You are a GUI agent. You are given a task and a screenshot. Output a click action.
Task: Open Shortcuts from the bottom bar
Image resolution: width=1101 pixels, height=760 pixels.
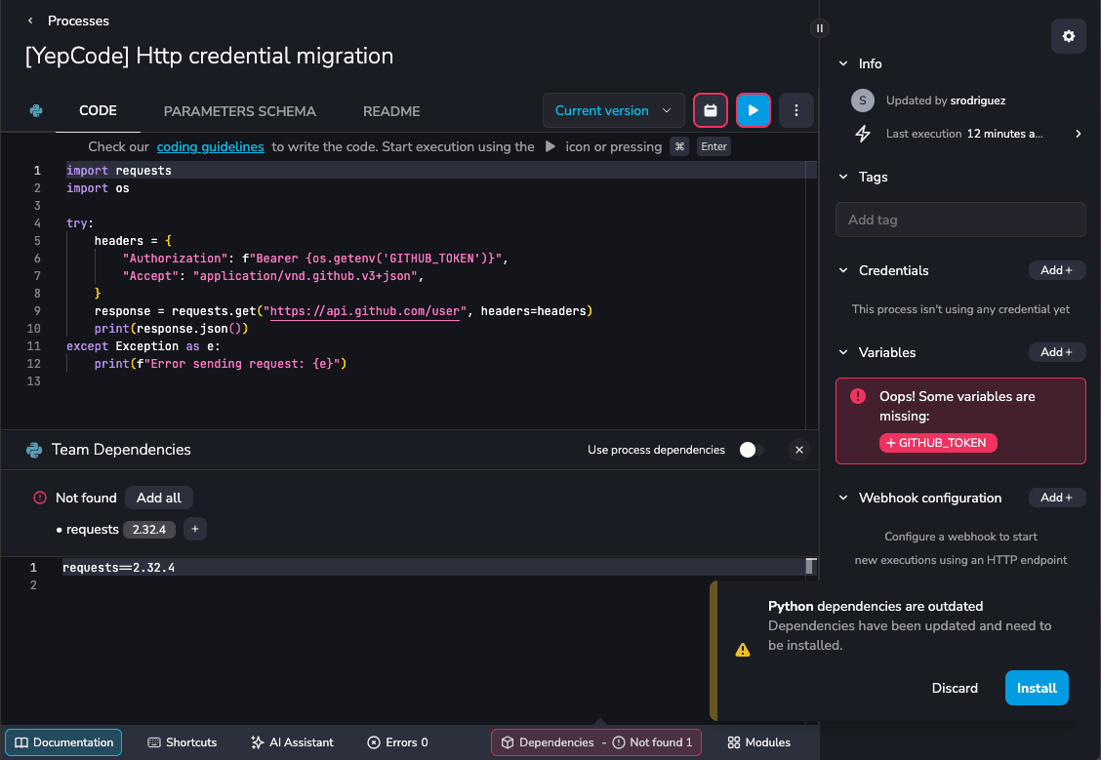pos(182,742)
